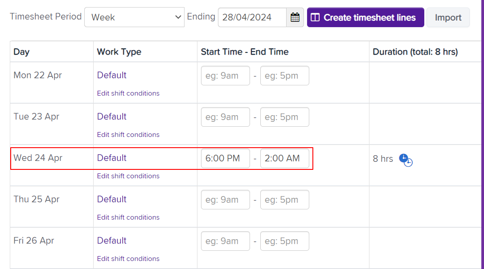Click end time field for Mon 22 Apr
The image size is (484, 269).
pos(285,76)
